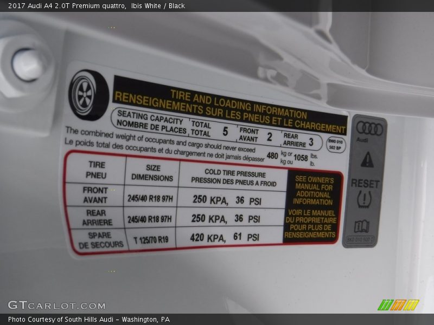This screenshot has height=325, width=434.
Task: Click the French "Le poids total" sentence
Action: pyautogui.click(x=164, y=151)
